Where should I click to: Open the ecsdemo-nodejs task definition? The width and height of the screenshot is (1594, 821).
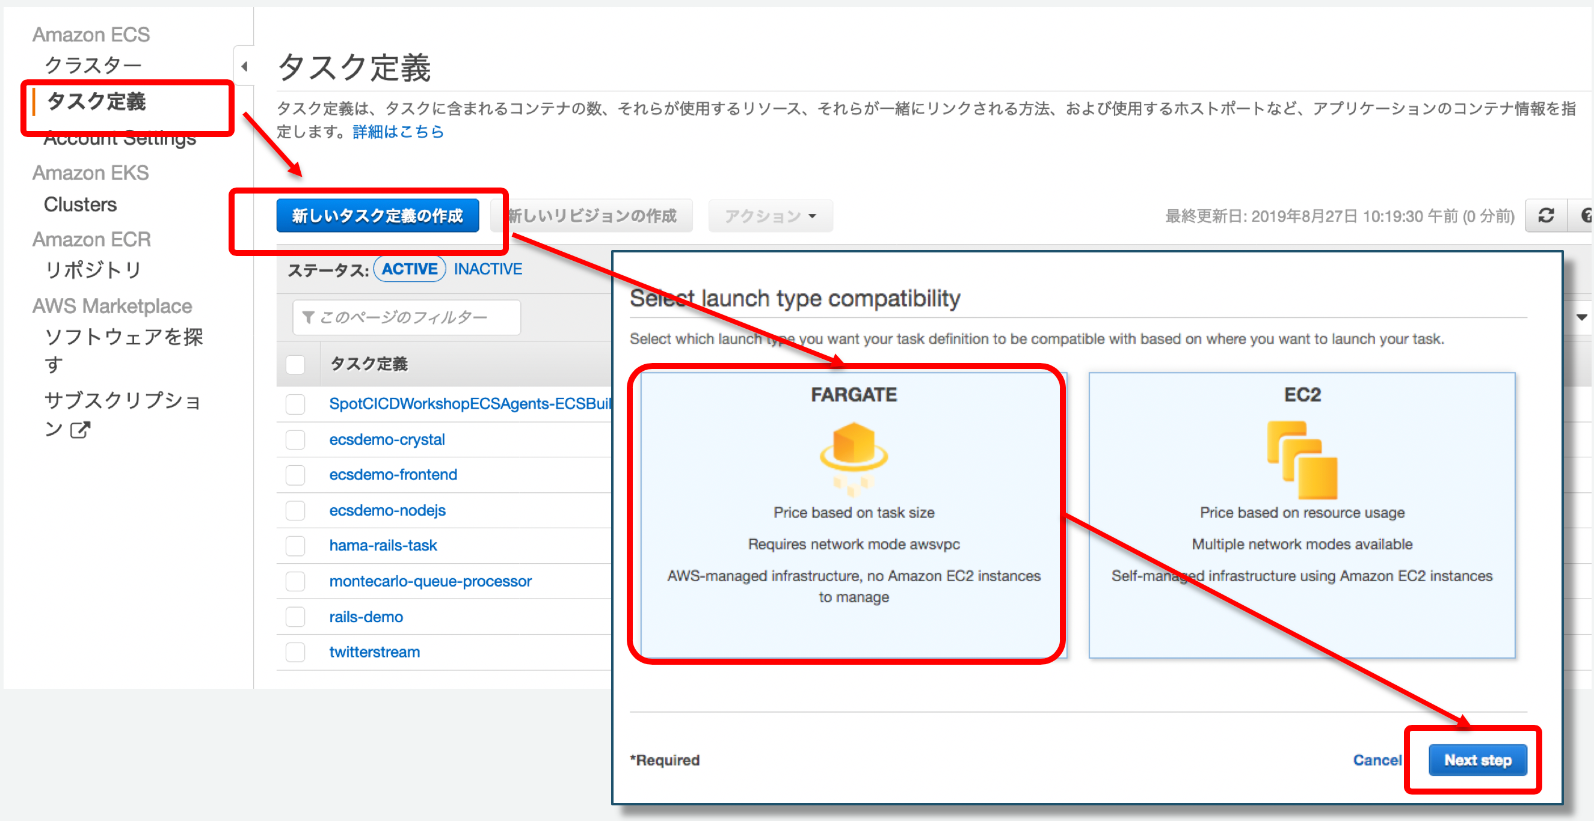pyautogui.click(x=387, y=511)
